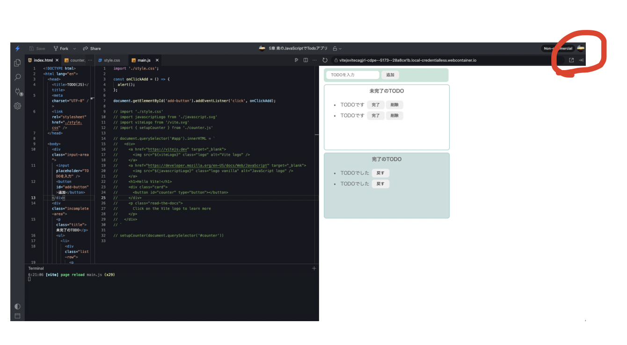Image resolution: width=627 pixels, height=345 pixels.
Task: Click the Fork button
Action: [61, 49]
